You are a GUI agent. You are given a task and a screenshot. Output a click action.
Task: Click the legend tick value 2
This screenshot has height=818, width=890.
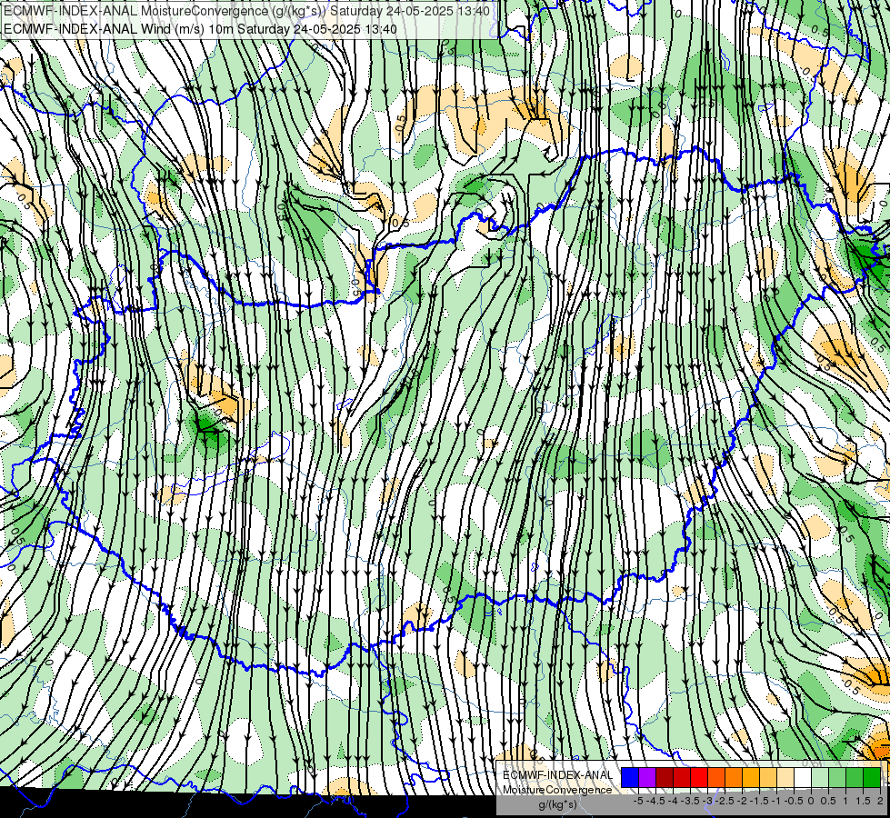pos(880,801)
